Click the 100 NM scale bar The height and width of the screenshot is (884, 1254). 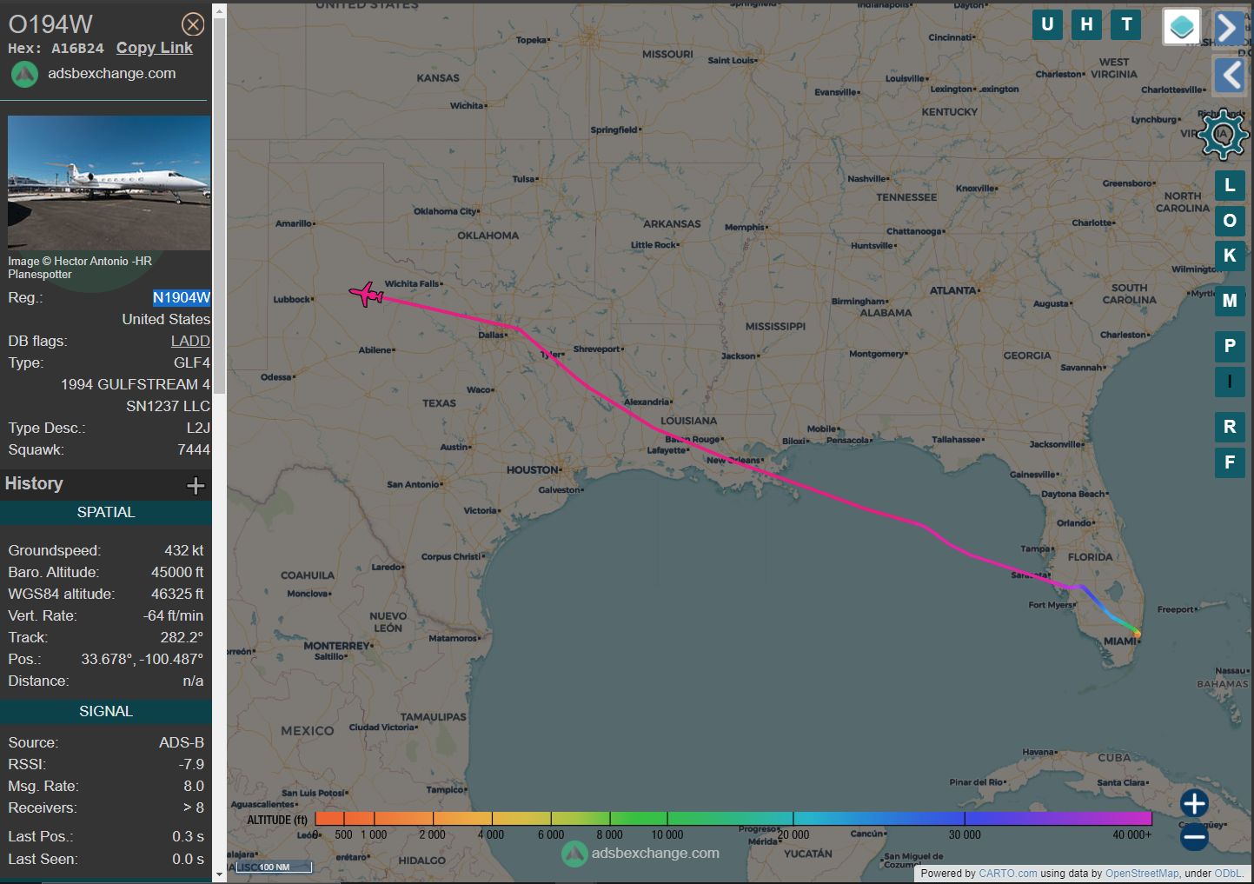[x=275, y=867]
